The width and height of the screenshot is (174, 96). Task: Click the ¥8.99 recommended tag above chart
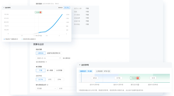(38, 12)
